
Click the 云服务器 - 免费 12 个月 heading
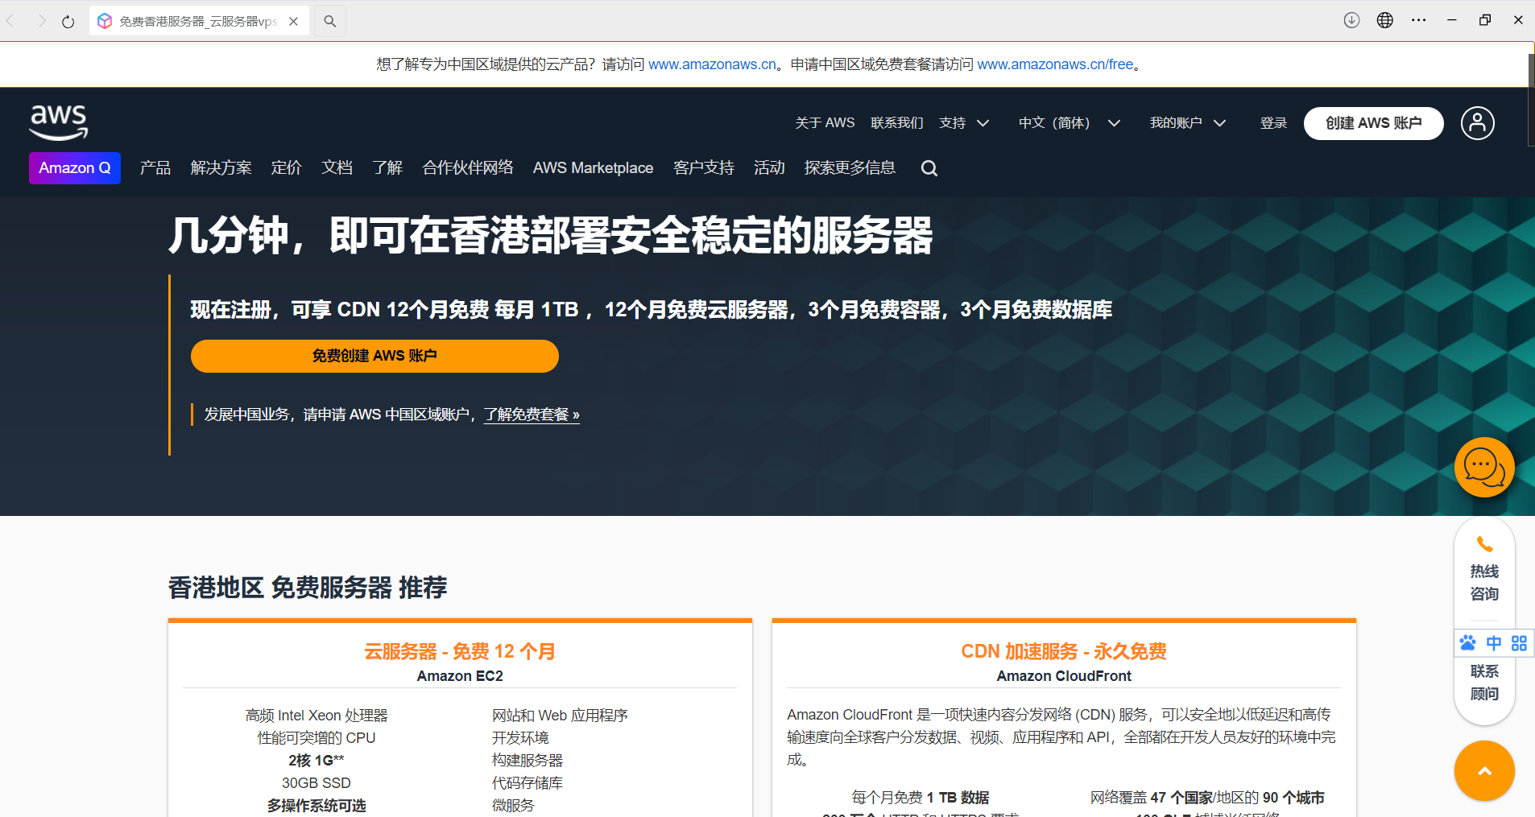tap(460, 651)
